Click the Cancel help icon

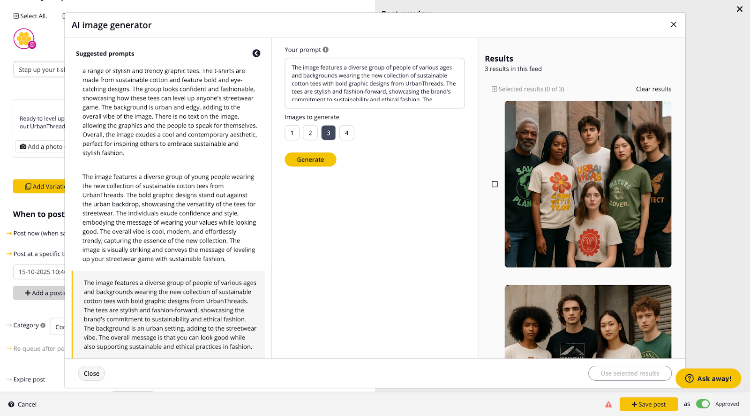(11, 404)
